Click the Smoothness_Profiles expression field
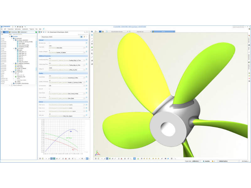Screen dimensions: 251x188 tap(66, 78)
